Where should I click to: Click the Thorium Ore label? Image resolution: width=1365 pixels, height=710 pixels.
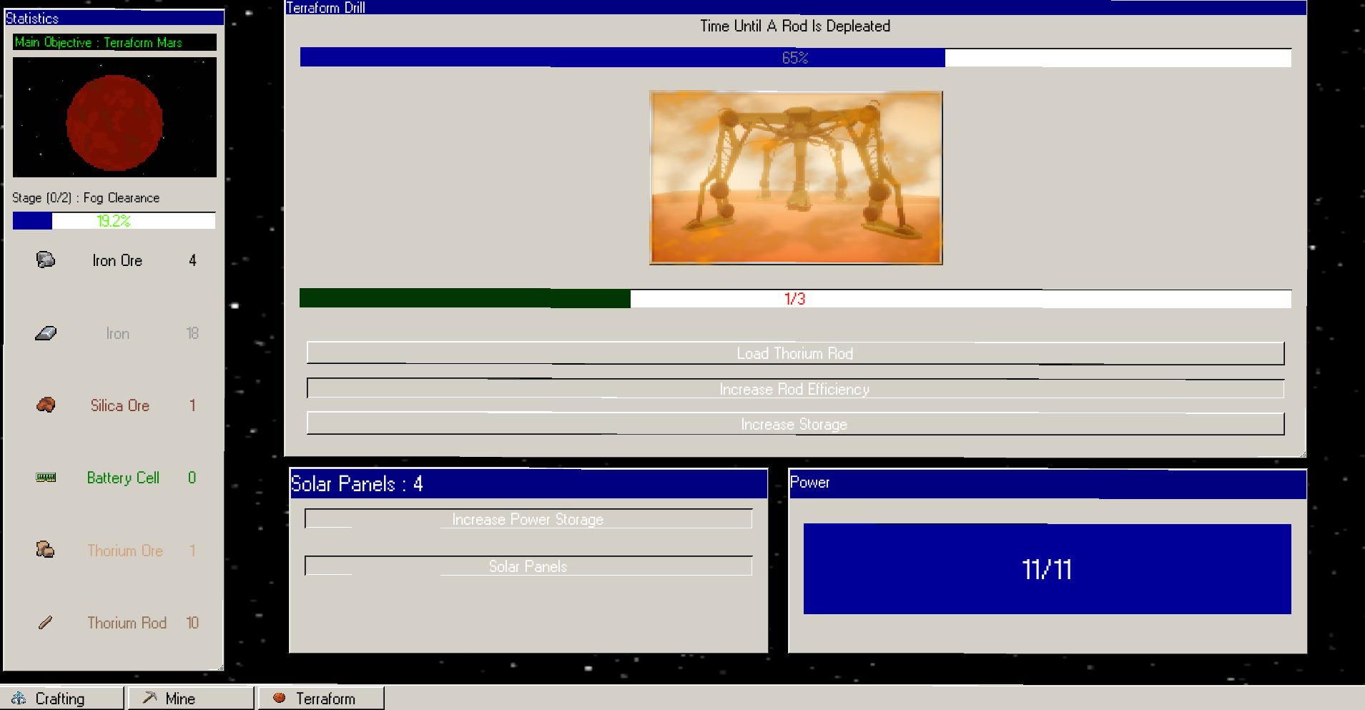click(x=125, y=551)
